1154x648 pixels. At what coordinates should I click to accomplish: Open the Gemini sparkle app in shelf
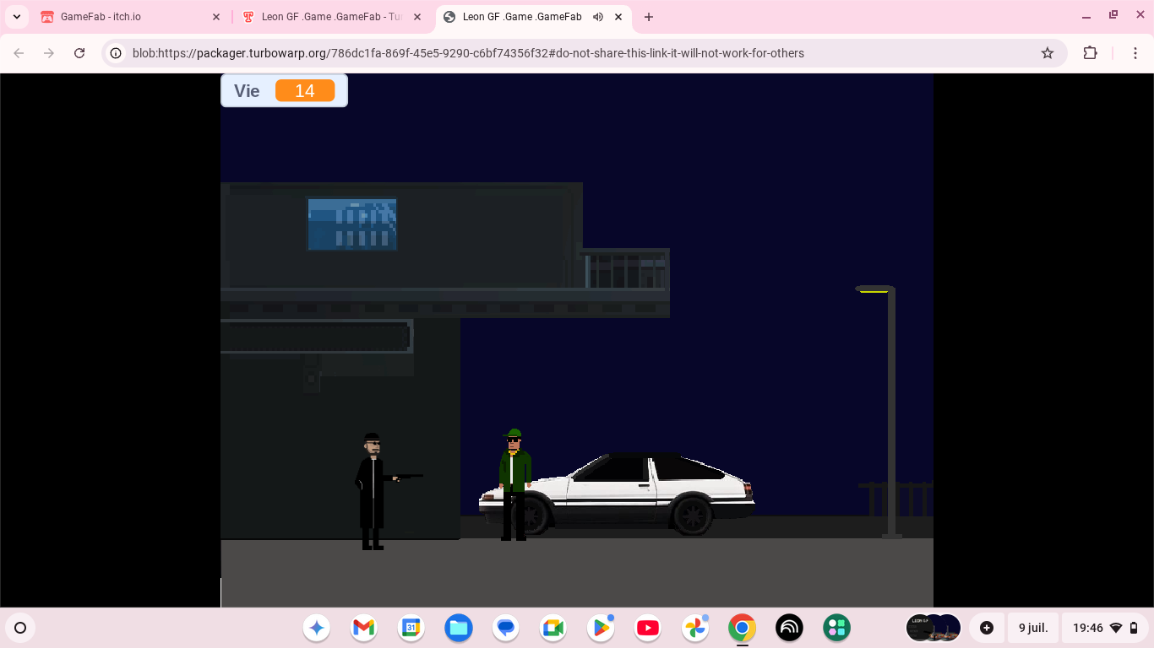(317, 628)
